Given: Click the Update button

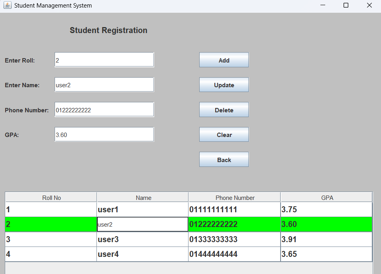Looking at the screenshot, I should 224,84.
